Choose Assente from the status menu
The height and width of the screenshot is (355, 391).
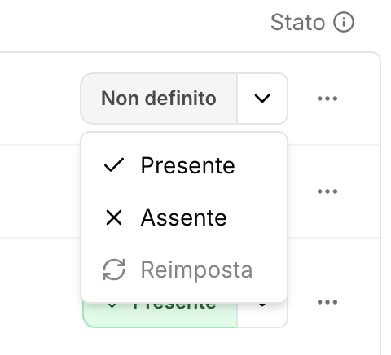(x=184, y=217)
